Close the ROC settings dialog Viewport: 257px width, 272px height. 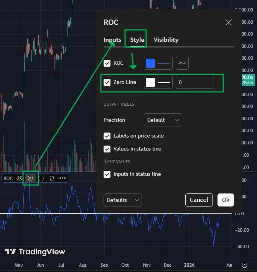point(229,22)
